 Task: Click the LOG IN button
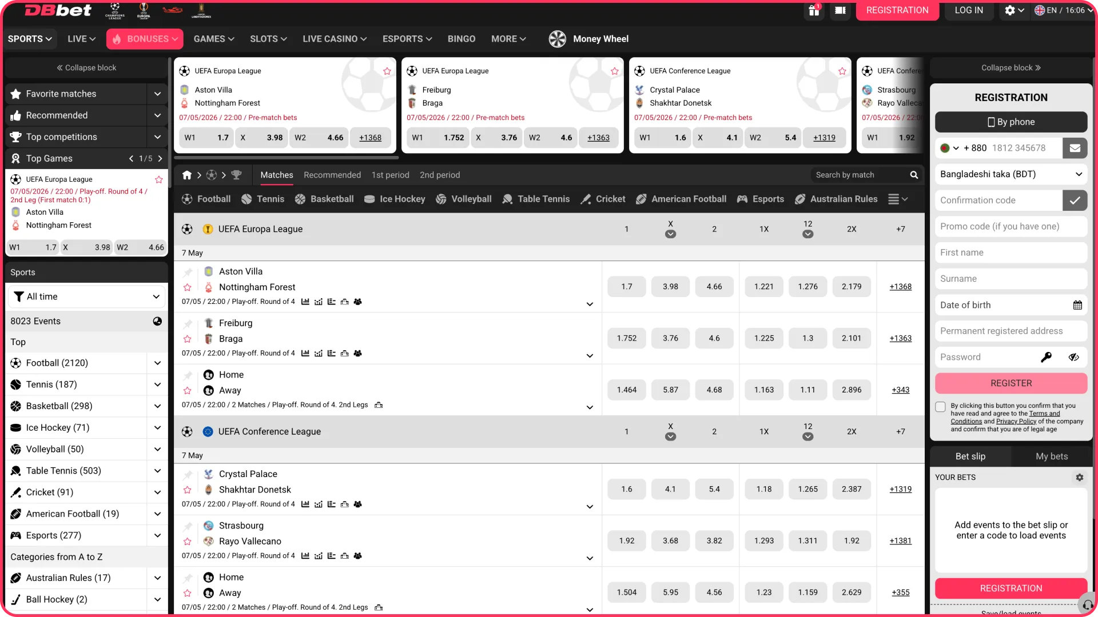pyautogui.click(x=969, y=10)
